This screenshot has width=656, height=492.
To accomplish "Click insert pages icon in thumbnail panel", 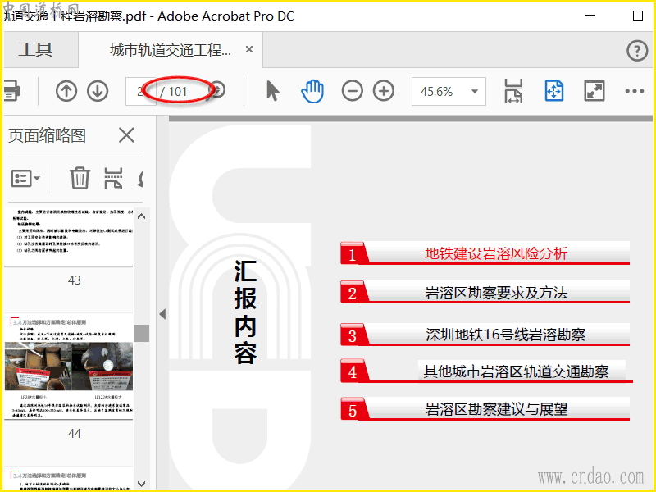I will tap(113, 178).
